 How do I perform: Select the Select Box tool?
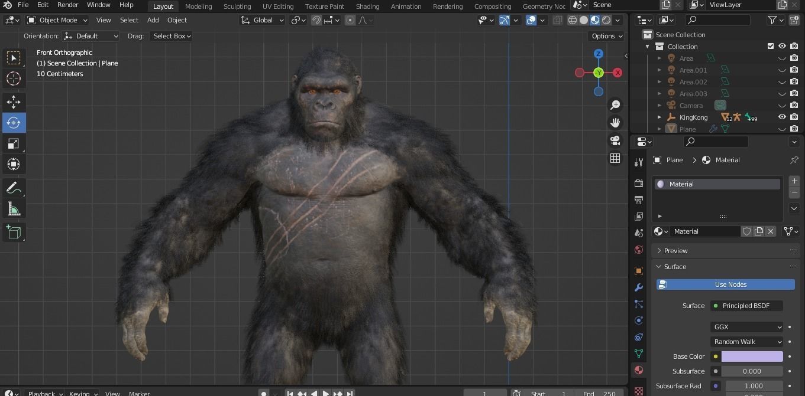tap(13, 57)
